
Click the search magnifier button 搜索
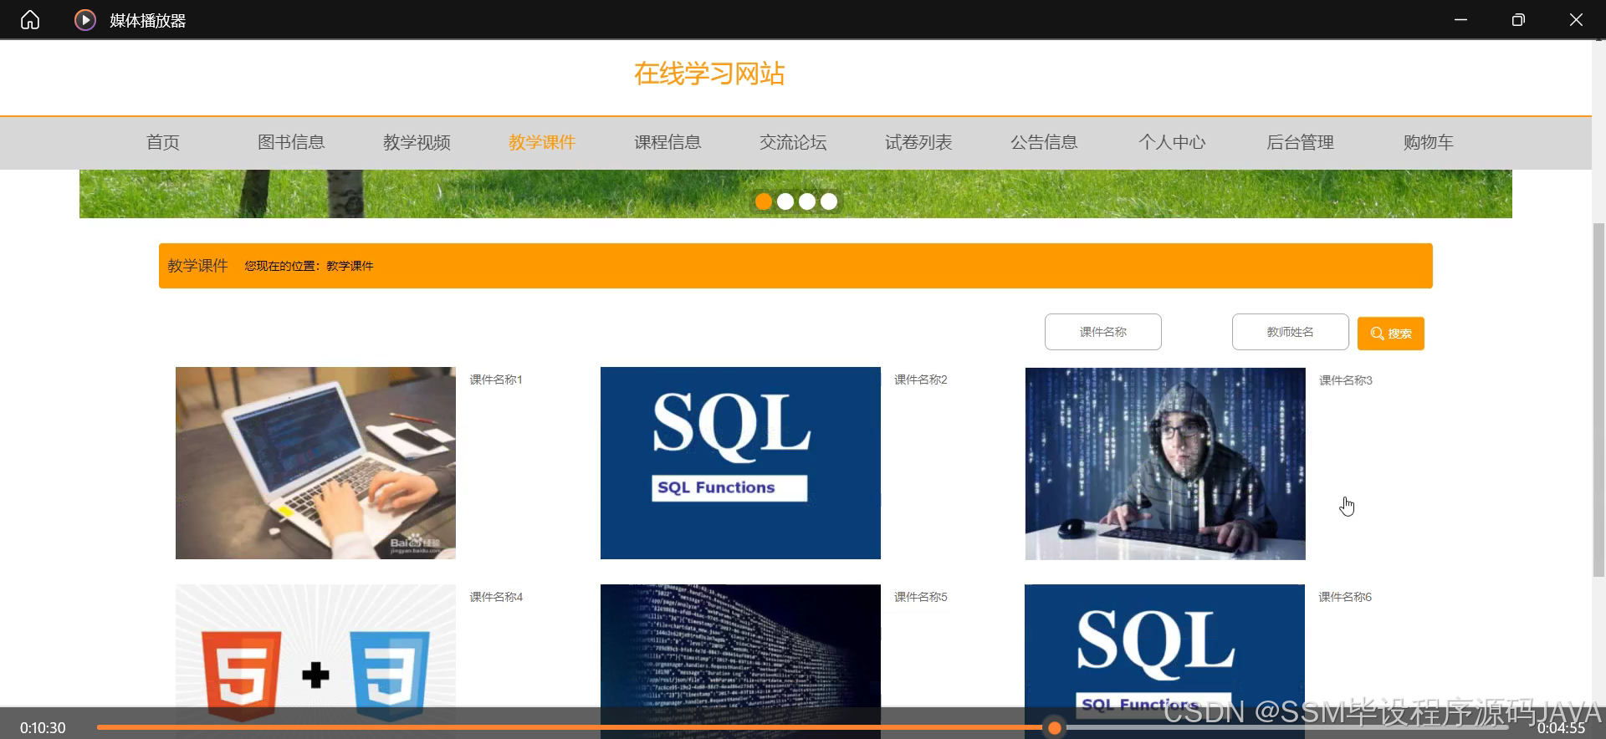coord(1390,334)
